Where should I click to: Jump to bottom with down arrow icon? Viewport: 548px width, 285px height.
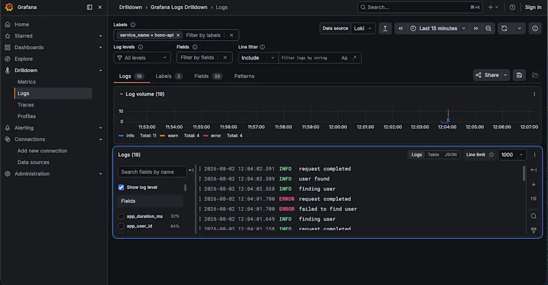(534, 184)
